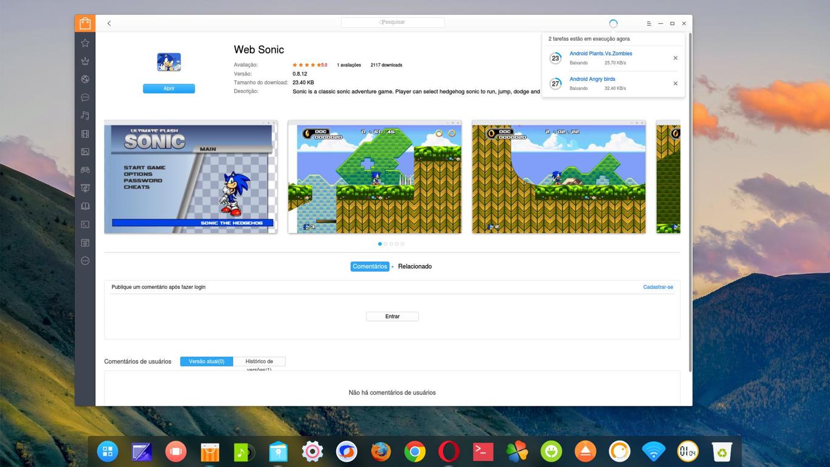The image size is (830, 467).
Task: Open the chat category icon in sidebar
Action: (85, 97)
